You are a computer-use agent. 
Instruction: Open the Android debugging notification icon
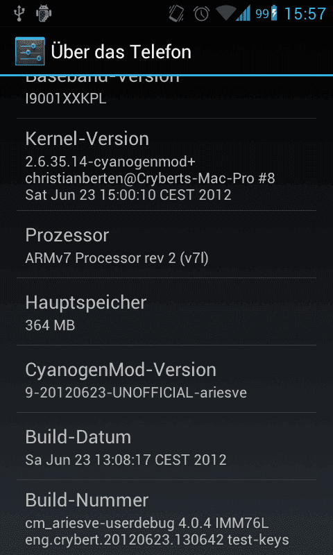(44, 13)
